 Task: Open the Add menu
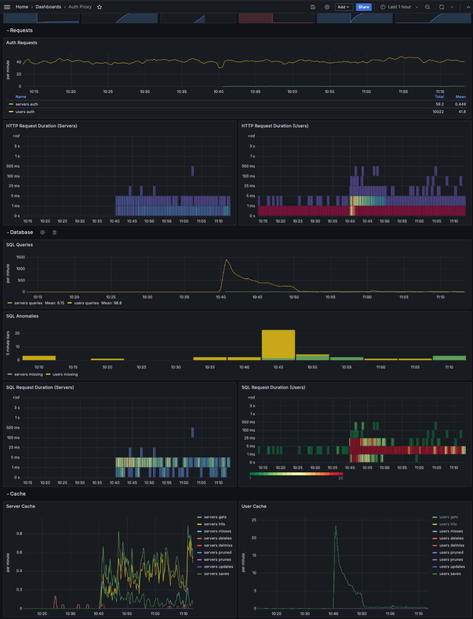[344, 7]
